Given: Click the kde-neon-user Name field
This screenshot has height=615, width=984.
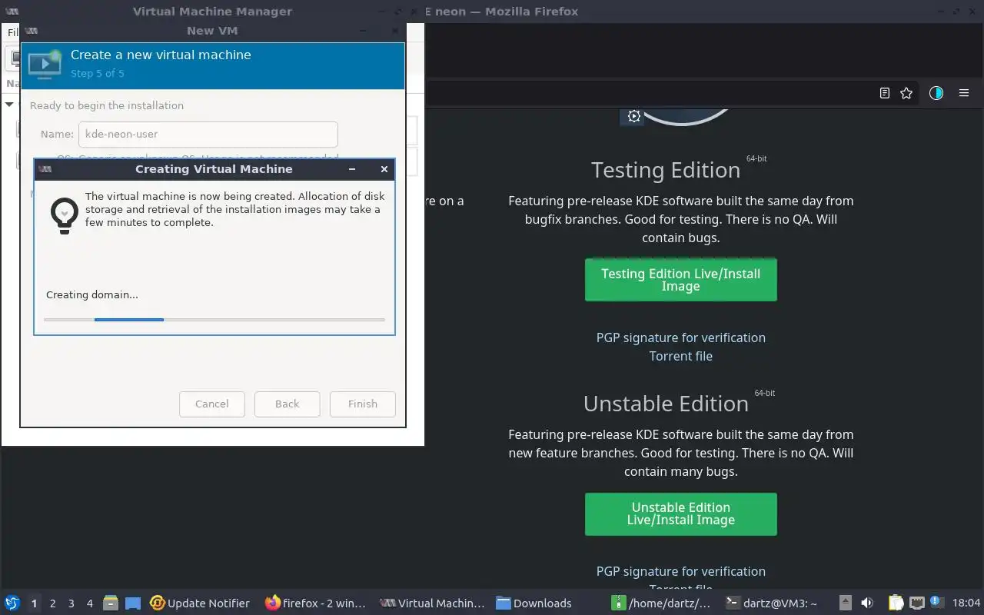Looking at the screenshot, I should (x=208, y=134).
